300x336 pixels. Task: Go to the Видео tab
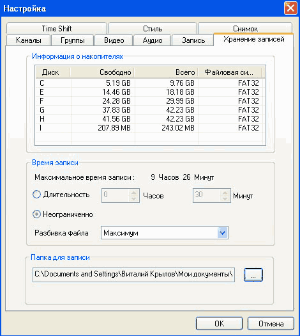(114, 40)
